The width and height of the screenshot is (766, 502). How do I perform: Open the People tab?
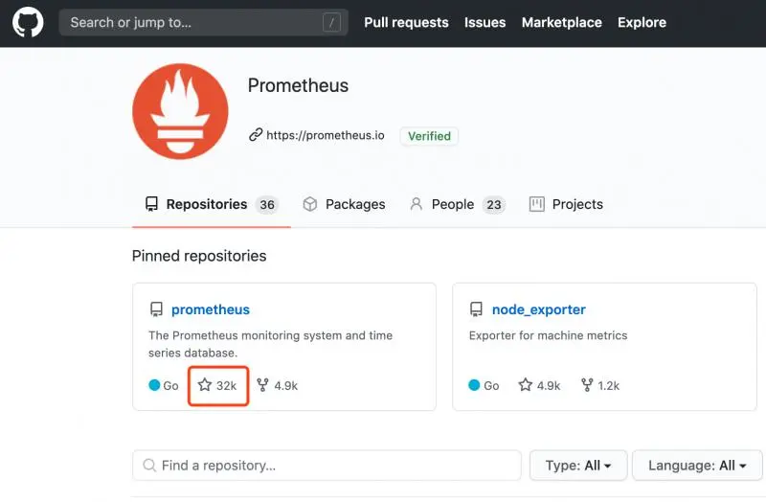pyautogui.click(x=453, y=204)
